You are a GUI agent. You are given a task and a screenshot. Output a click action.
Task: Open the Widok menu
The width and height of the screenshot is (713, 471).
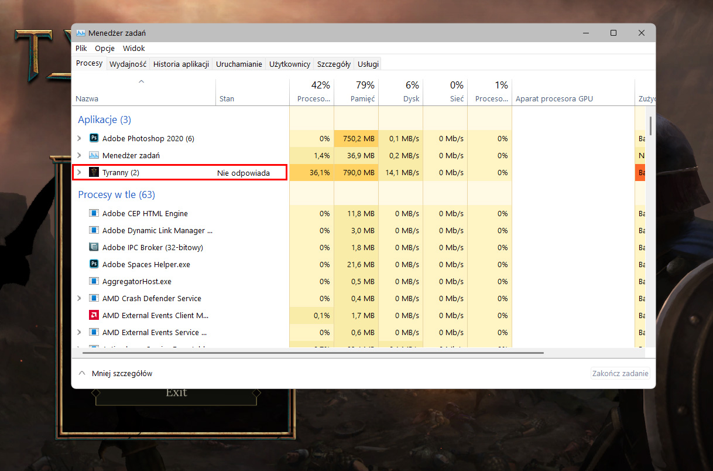point(134,48)
